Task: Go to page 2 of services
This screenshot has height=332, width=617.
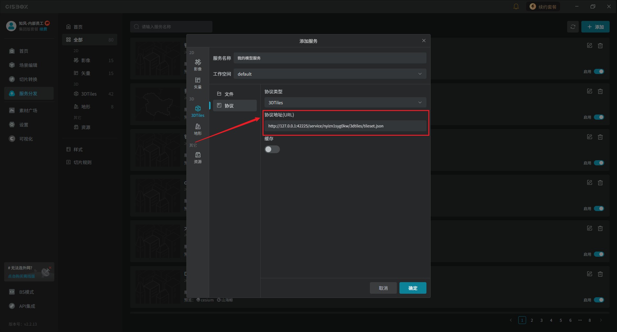Action: (x=532, y=320)
